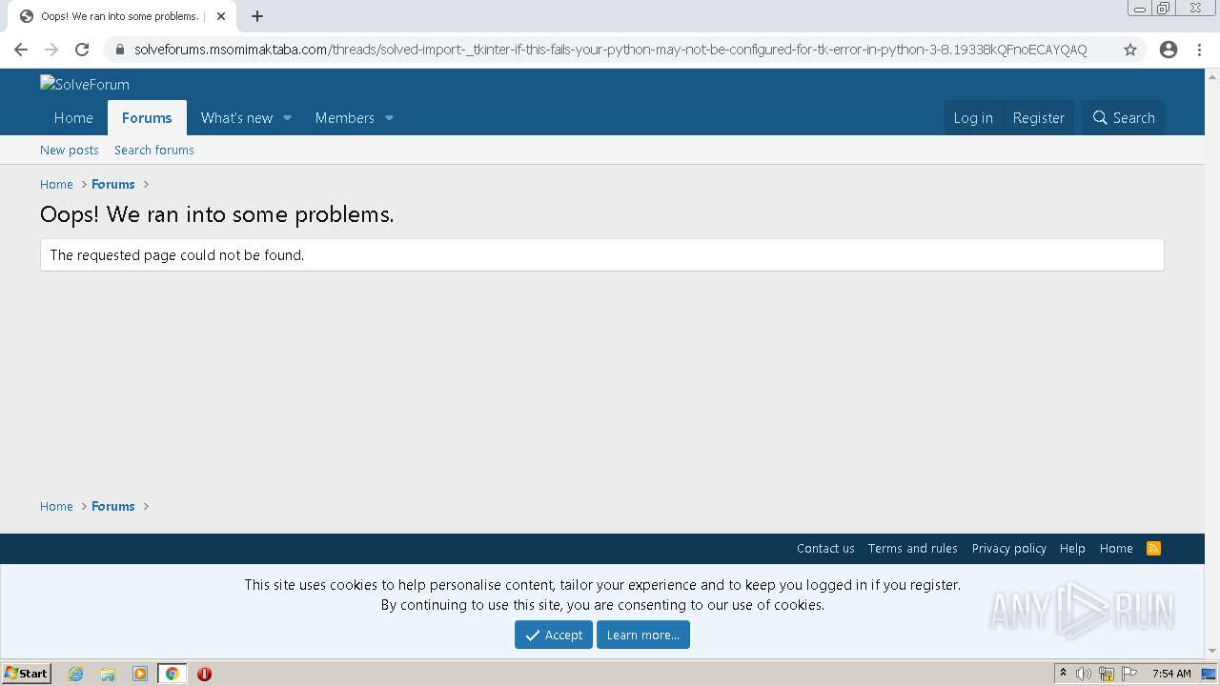Click the bottom breadcrumb Forums link
This screenshot has height=686, width=1220.
pos(113,506)
